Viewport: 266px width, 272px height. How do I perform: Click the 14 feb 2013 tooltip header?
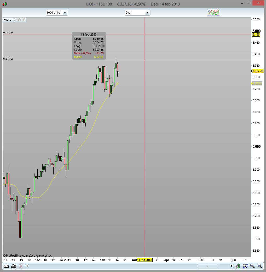coord(89,34)
